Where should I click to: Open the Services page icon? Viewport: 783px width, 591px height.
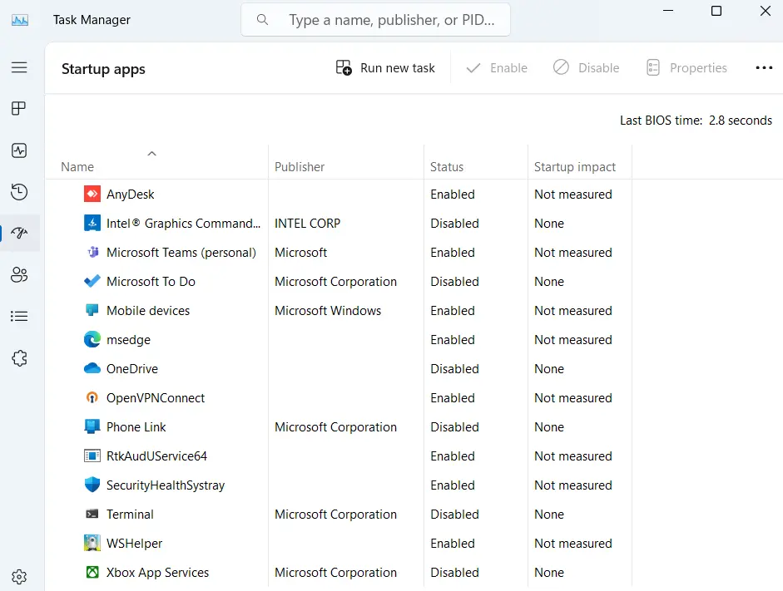19,358
